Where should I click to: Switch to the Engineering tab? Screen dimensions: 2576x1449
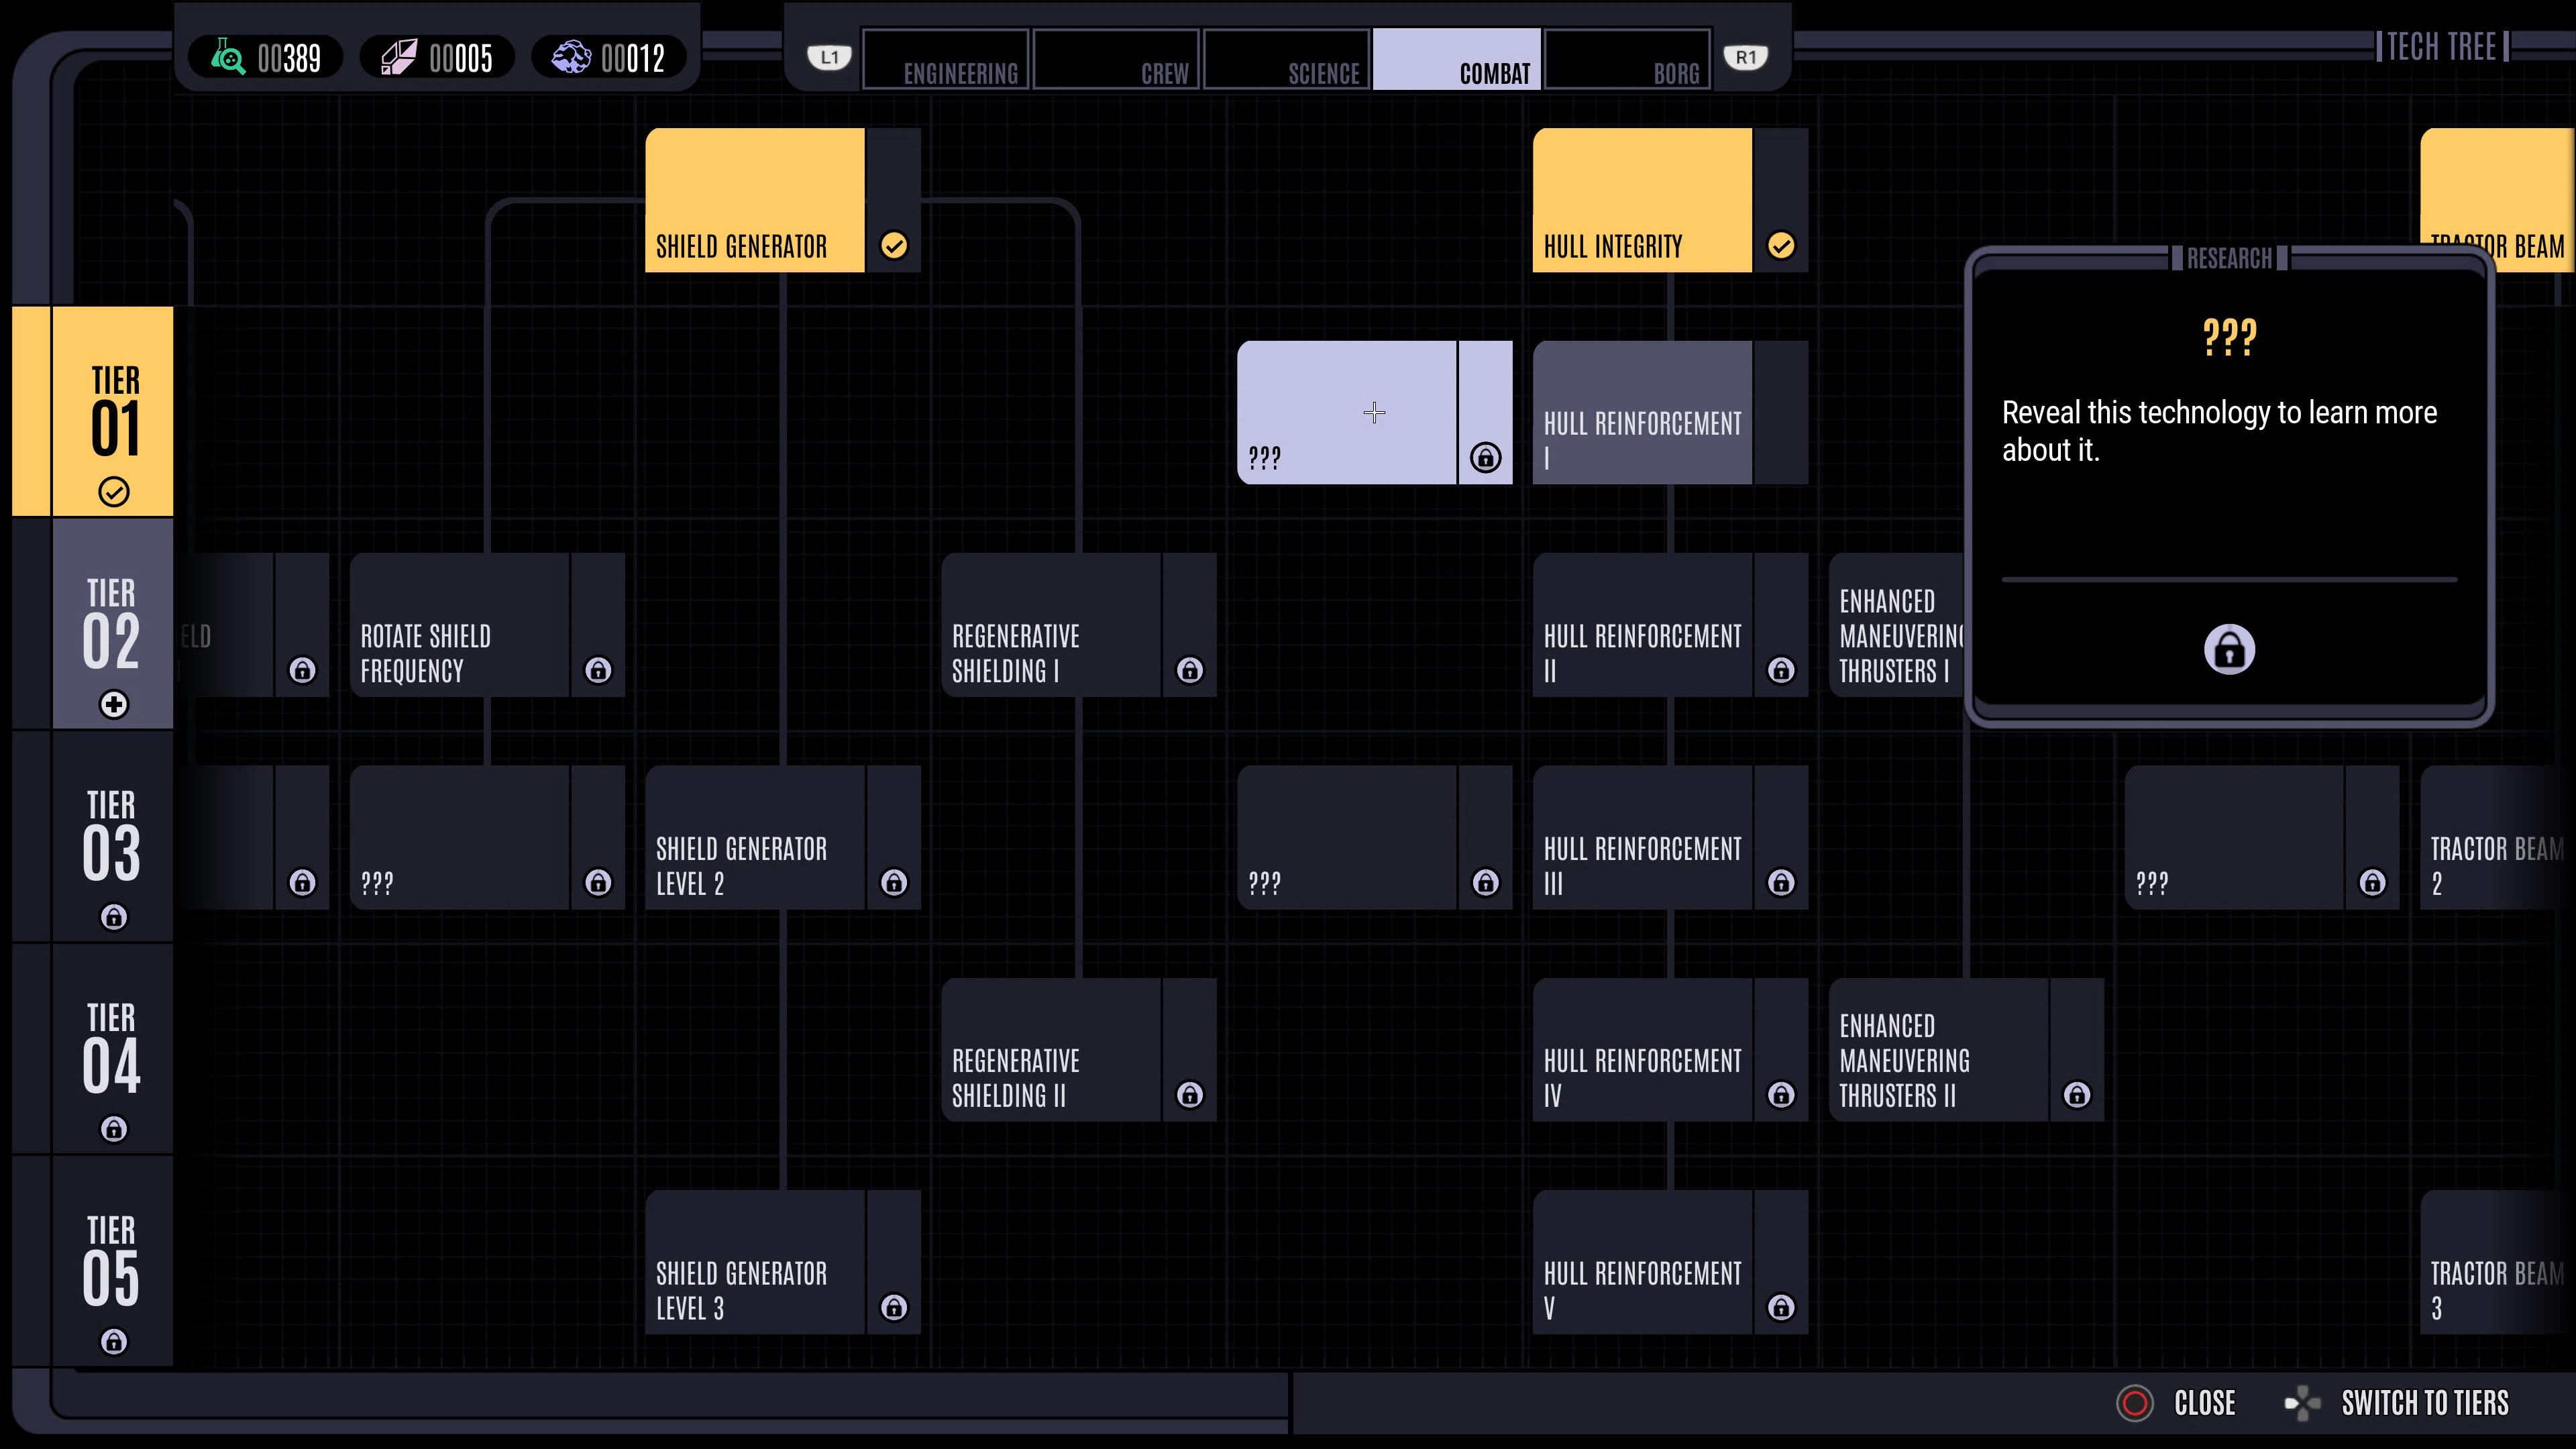pyautogui.click(x=945, y=60)
